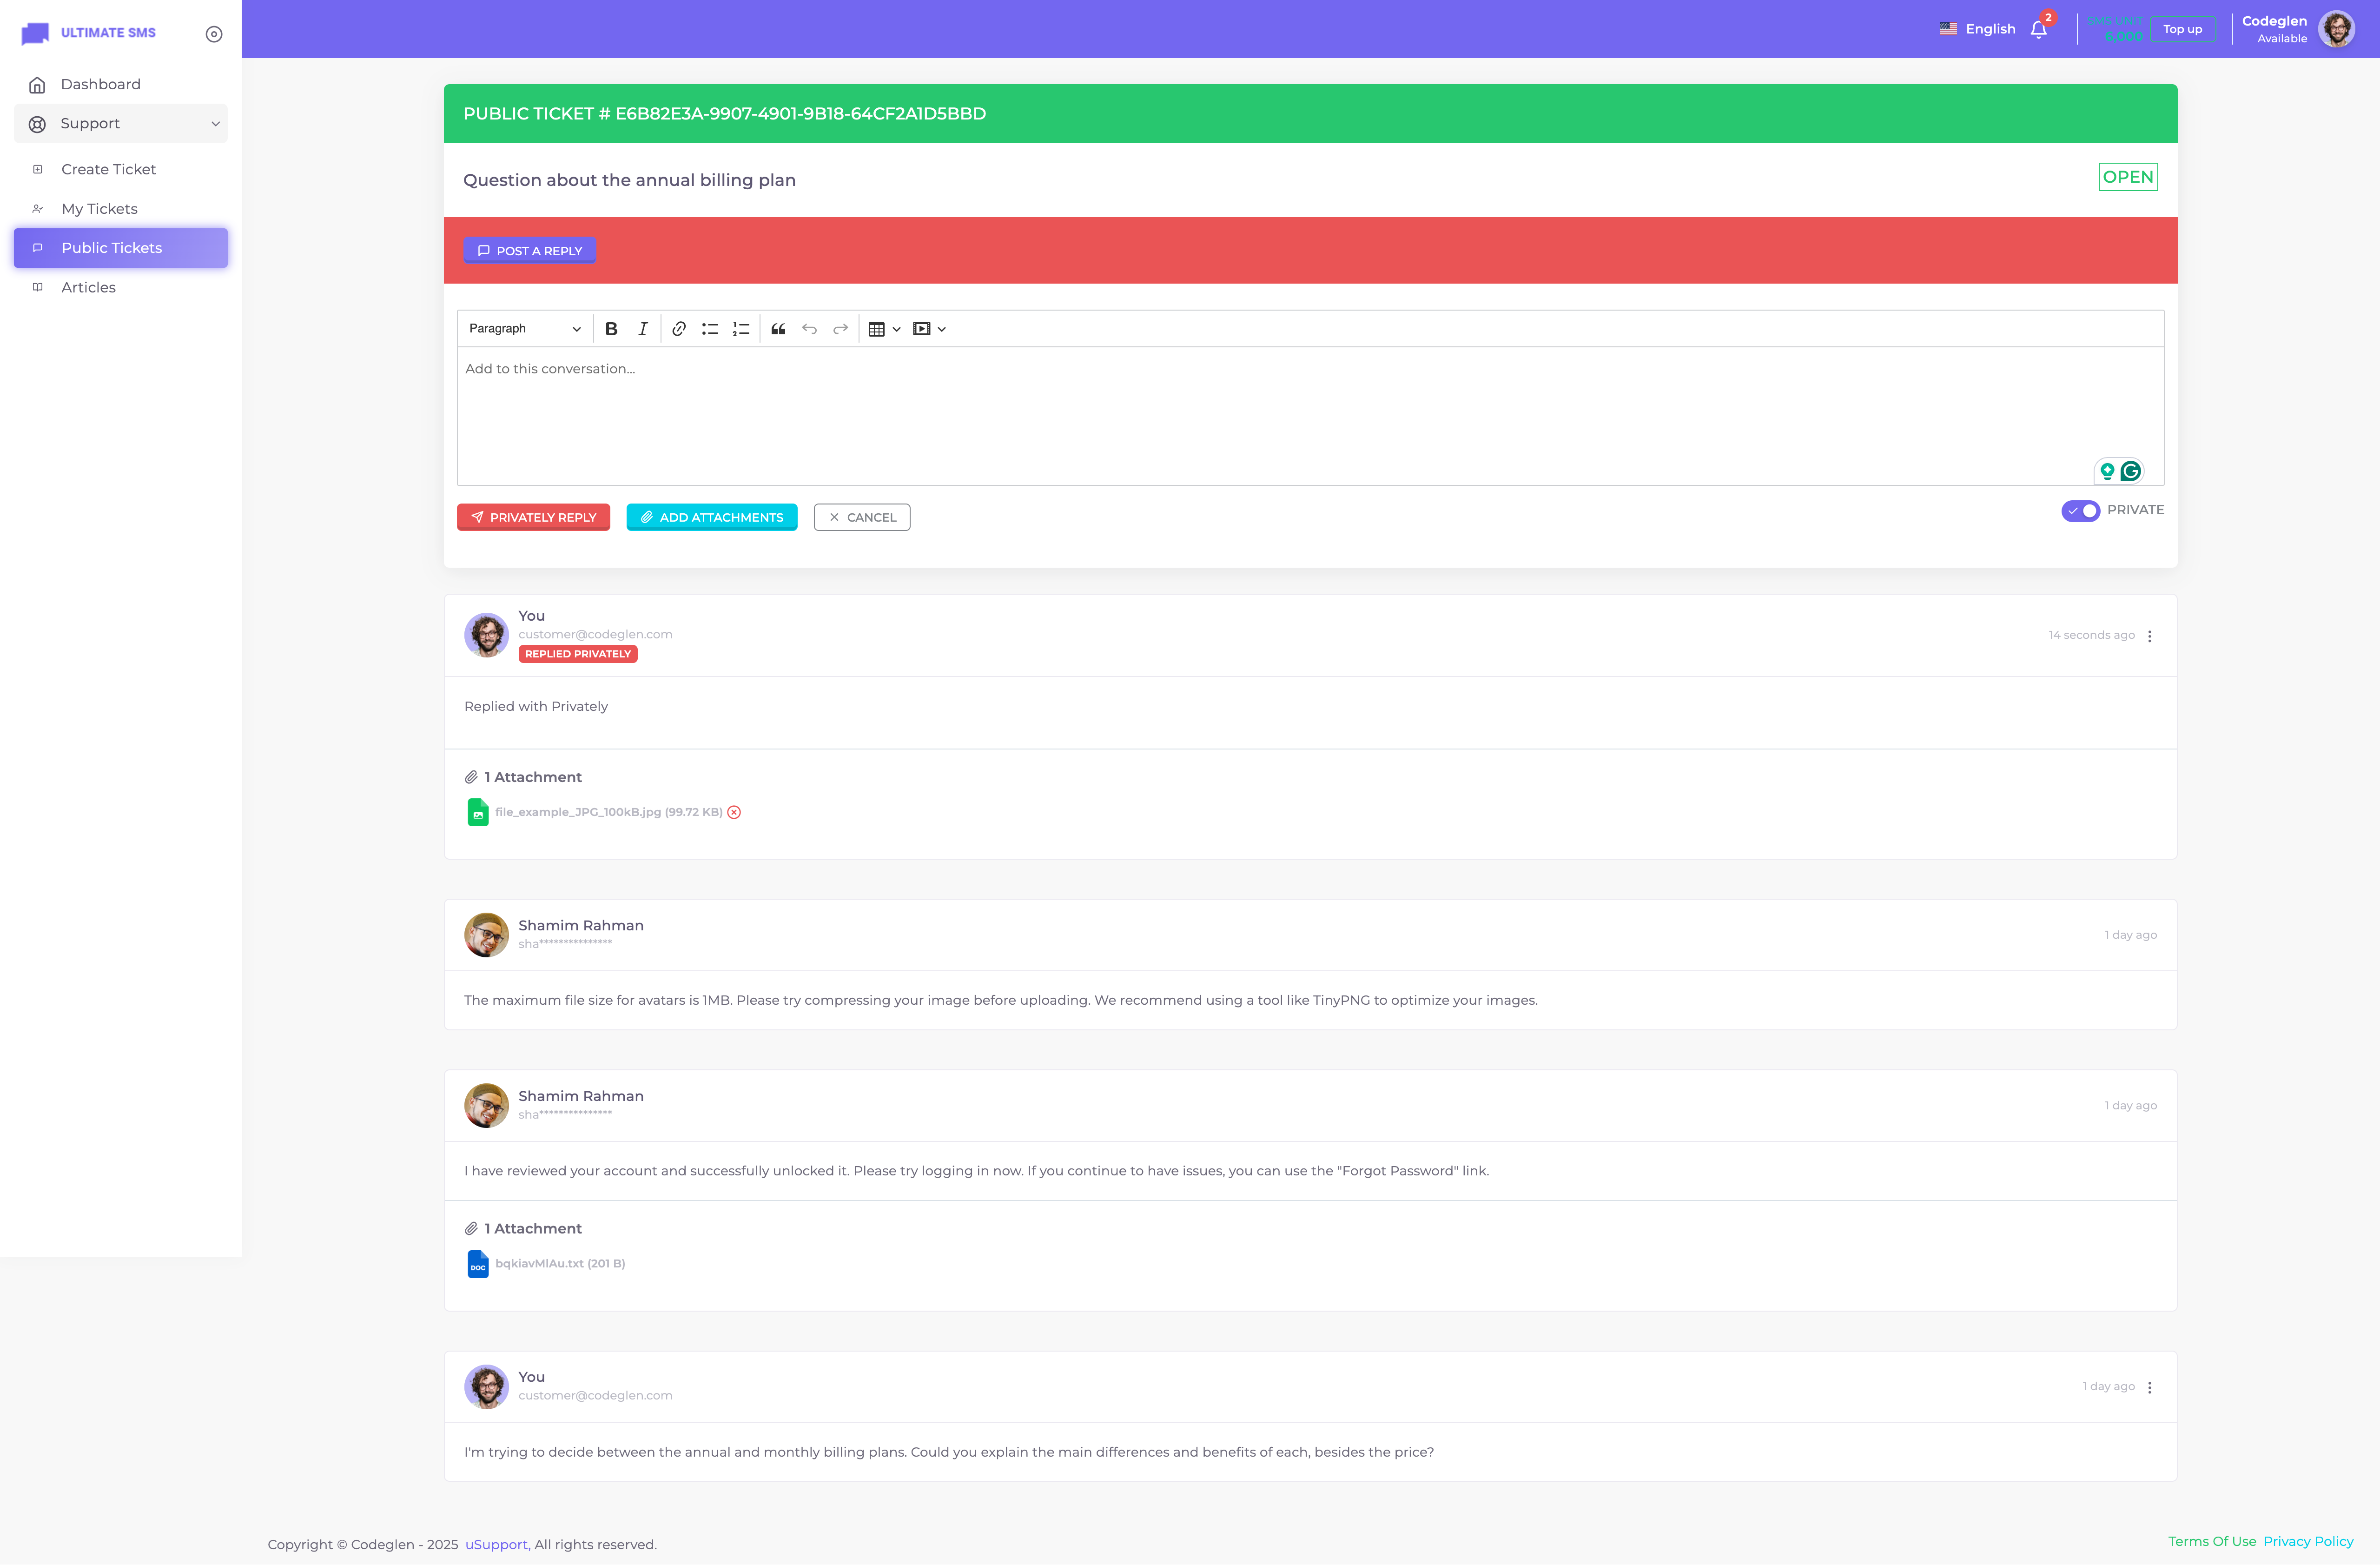Collapse the Support menu section
Viewport: 2380px width, 1565px height.
(121, 124)
